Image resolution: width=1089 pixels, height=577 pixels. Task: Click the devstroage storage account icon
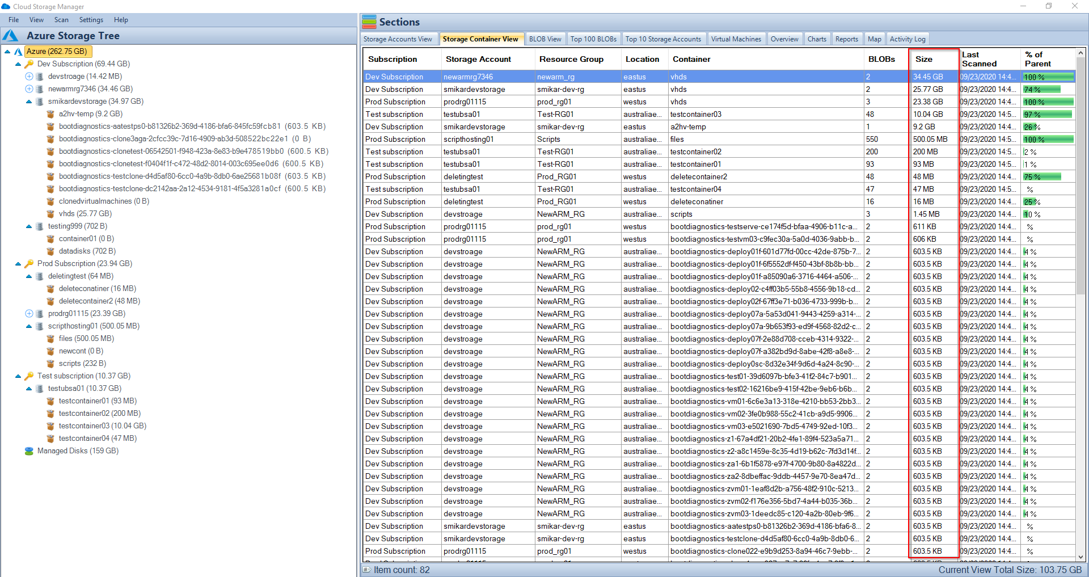[x=39, y=76]
